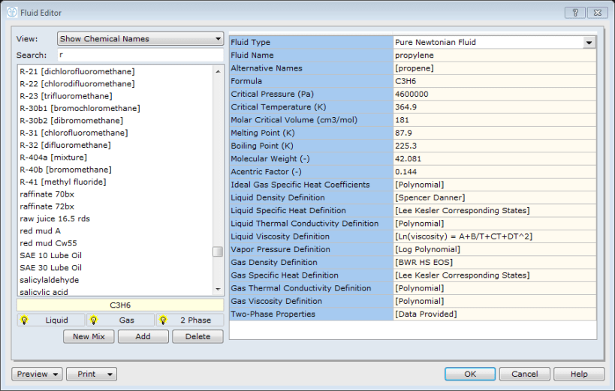Click Gas Thermal Conductivity Definition [Polynomial] value
This screenshot has width=615, height=391.
[x=495, y=288]
